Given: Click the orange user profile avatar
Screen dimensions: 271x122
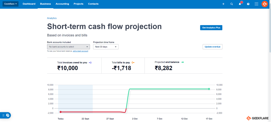Looking at the screenshot, I should coord(264,4).
